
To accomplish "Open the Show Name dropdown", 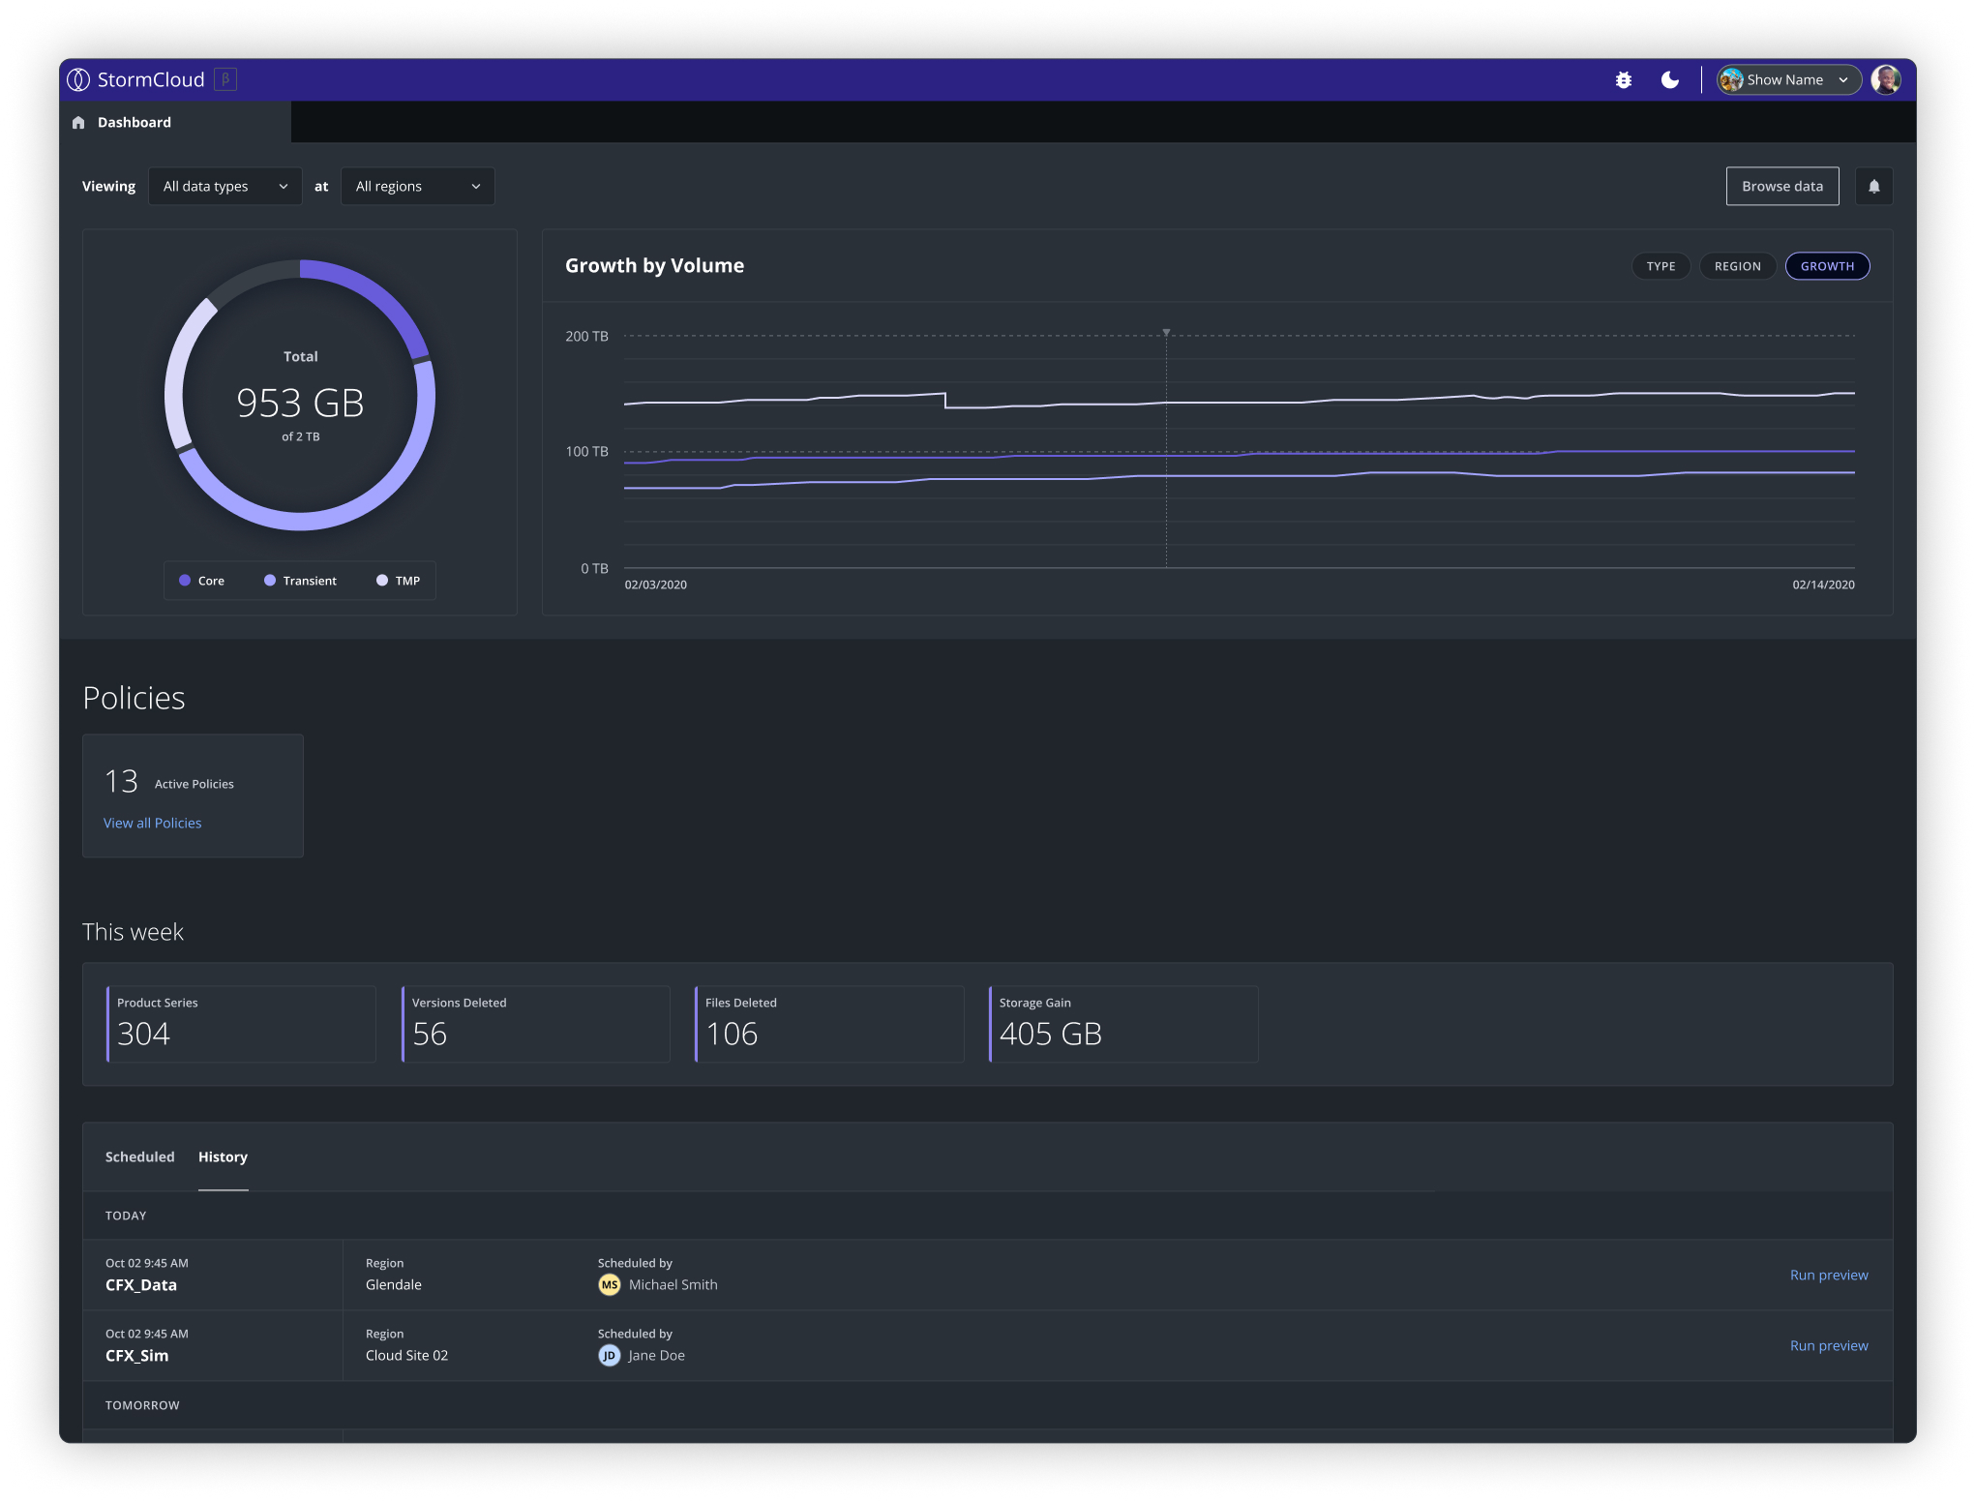I will click(1788, 80).
